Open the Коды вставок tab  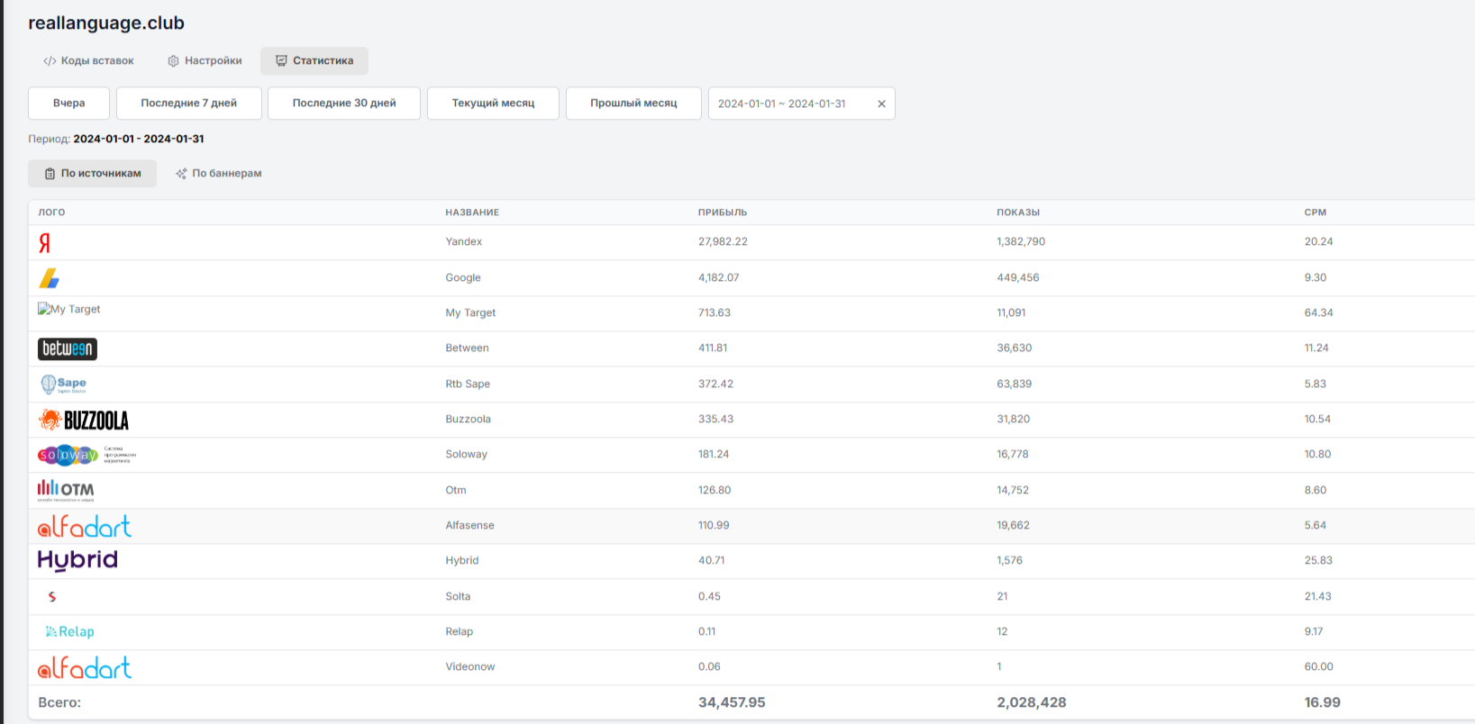88,61
